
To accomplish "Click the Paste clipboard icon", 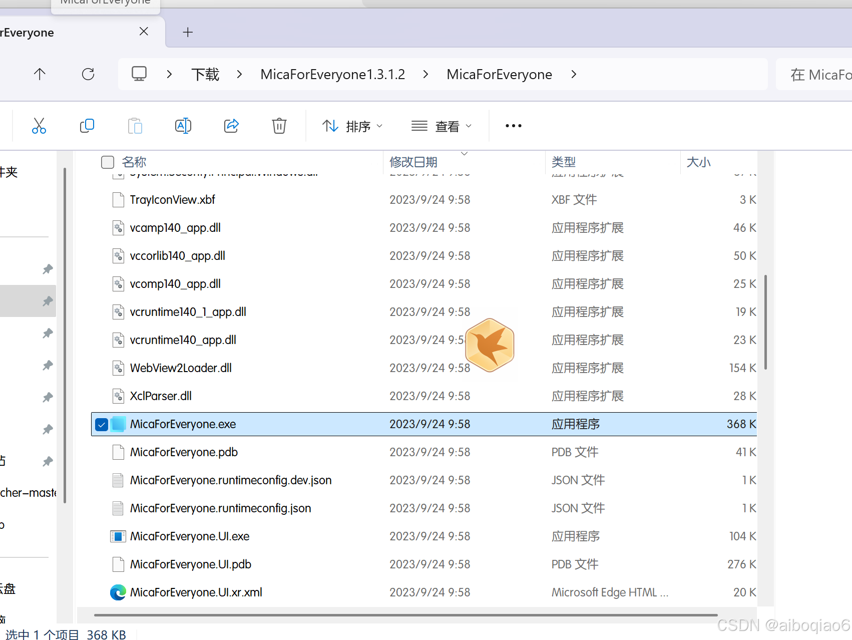I will click(x=135, y=126).
